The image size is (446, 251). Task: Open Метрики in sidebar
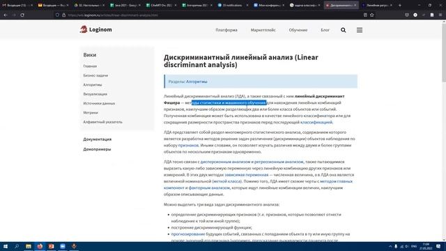(91, 113)
